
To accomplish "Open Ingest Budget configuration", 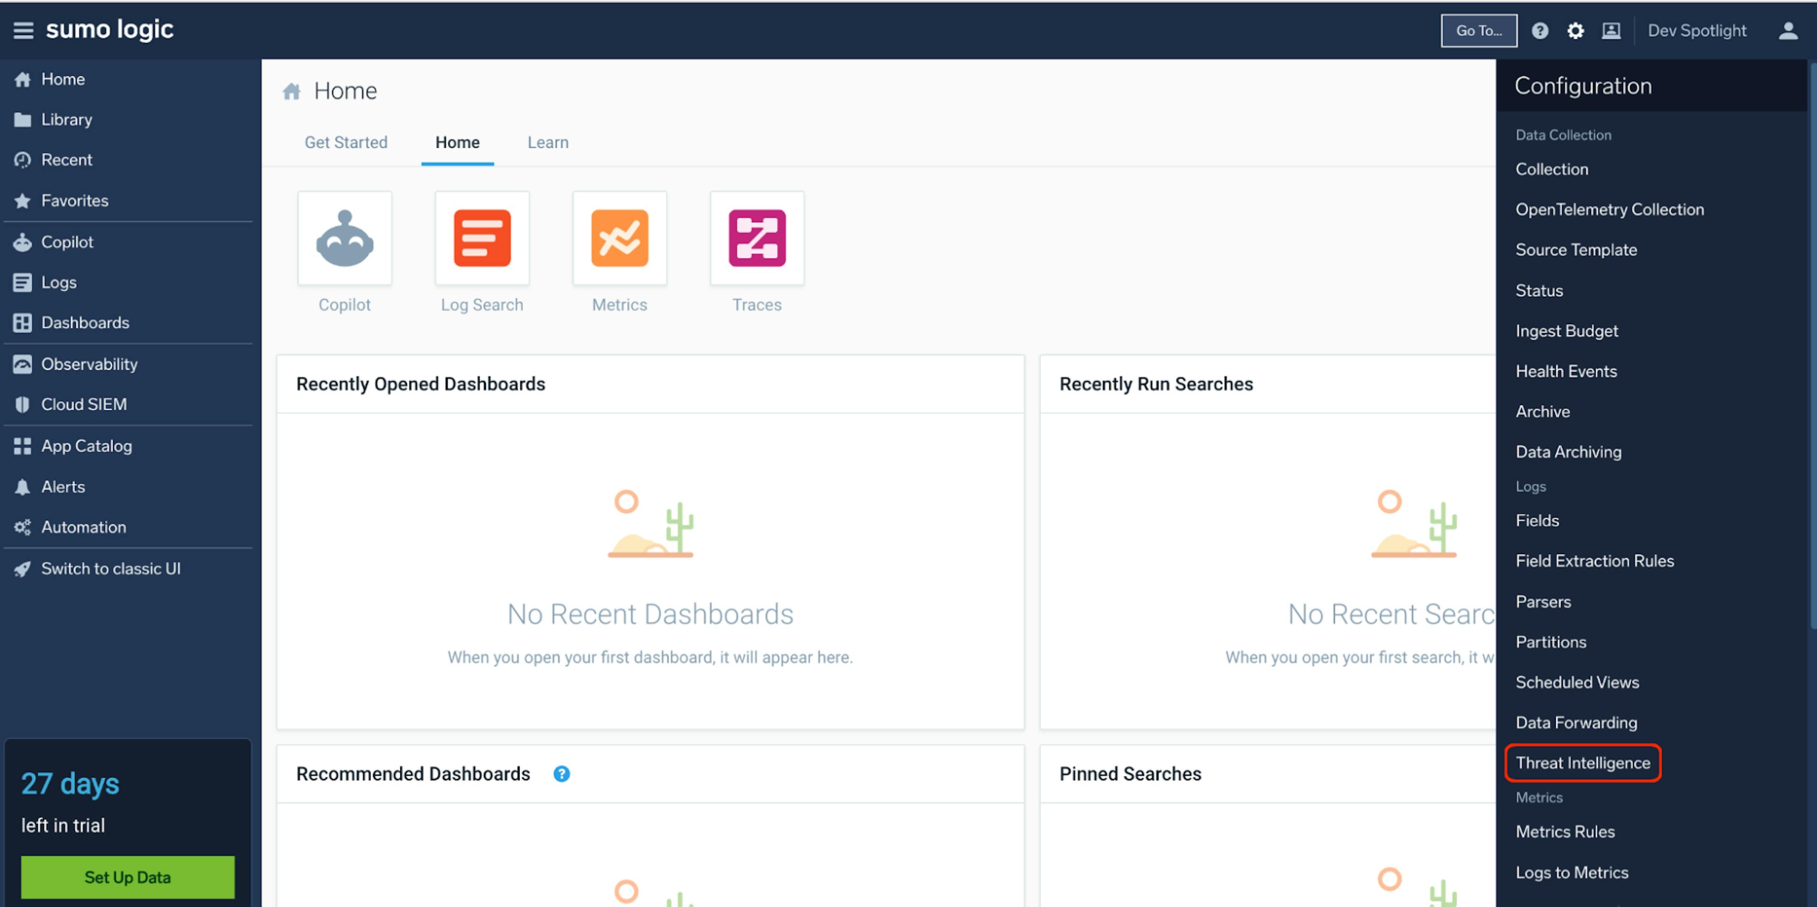I will click(1567, 331).
